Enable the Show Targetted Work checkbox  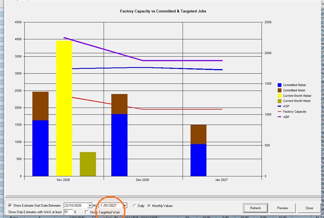87,212
